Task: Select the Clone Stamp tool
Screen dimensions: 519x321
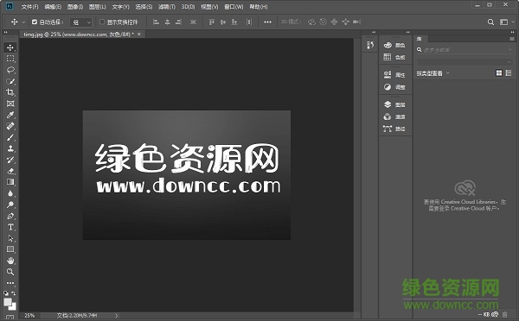Action: tap(10, 148)
